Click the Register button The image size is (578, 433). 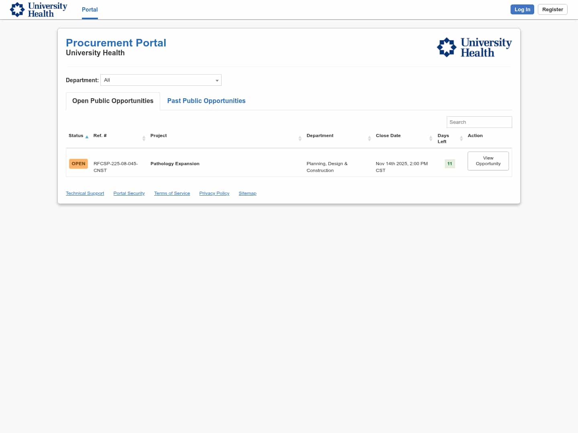pyautogui.click(x=552, y=9)
